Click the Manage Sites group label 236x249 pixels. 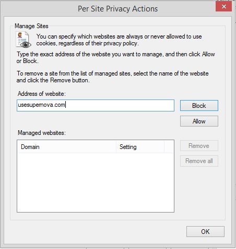click(x=31, y=26)
